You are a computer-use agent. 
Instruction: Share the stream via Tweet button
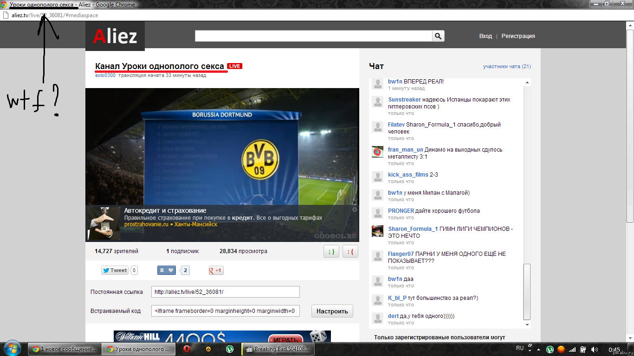click(115, 270)
